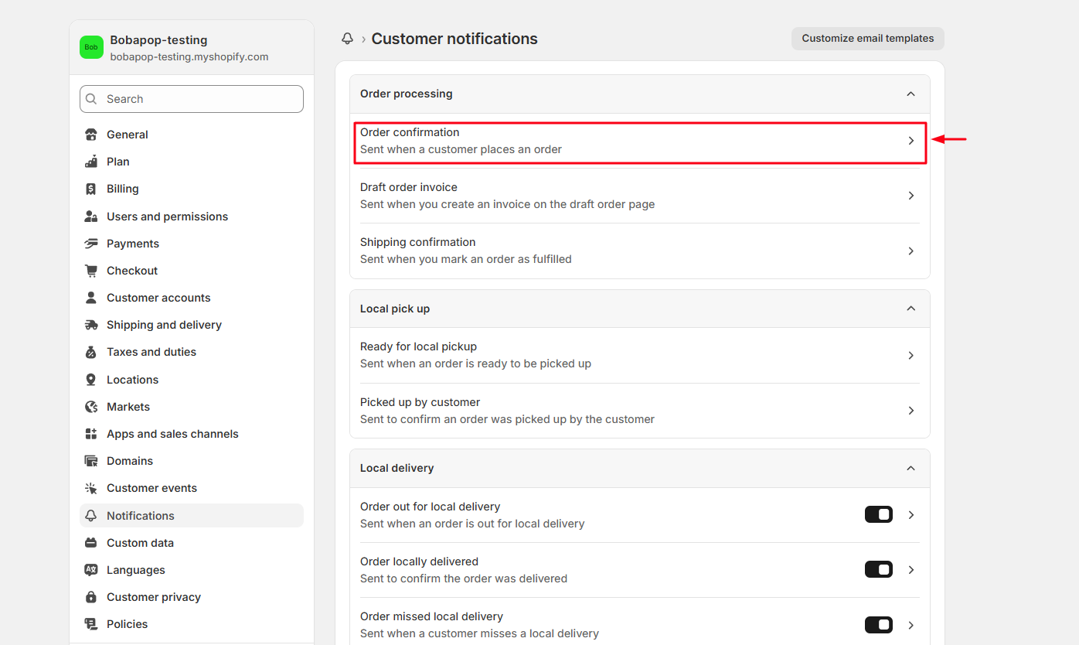Open Customer privacy settings
Image resolution: width=1079 pixels, height=645 pixels.
pos(192,597)
